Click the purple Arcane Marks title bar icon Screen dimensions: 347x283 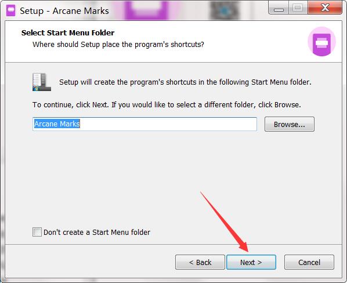(x=10, y=10)
